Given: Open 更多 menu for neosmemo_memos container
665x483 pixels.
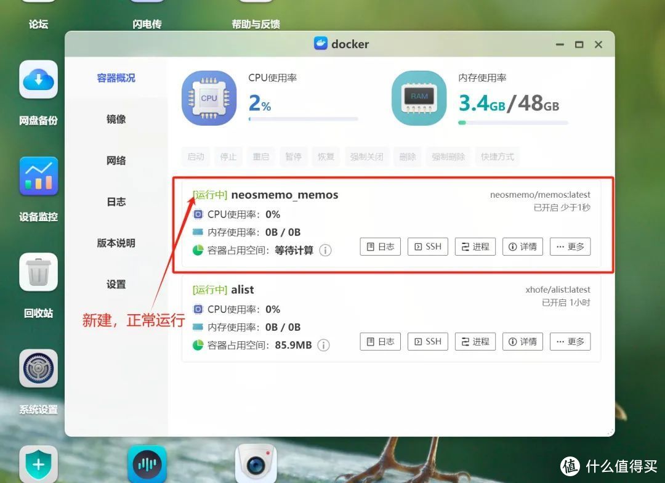Looking at the screenshot, I should click(570, 246).
